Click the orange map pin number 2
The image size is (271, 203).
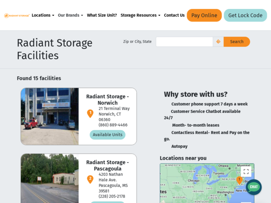click(90, 180)
